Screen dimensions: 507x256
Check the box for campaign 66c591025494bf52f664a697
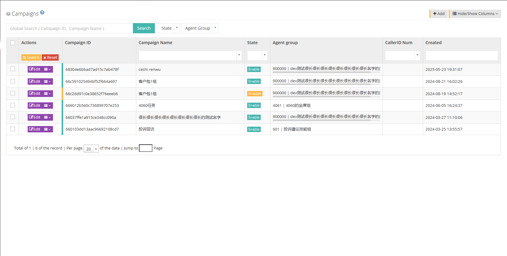(x=13, y=81)
